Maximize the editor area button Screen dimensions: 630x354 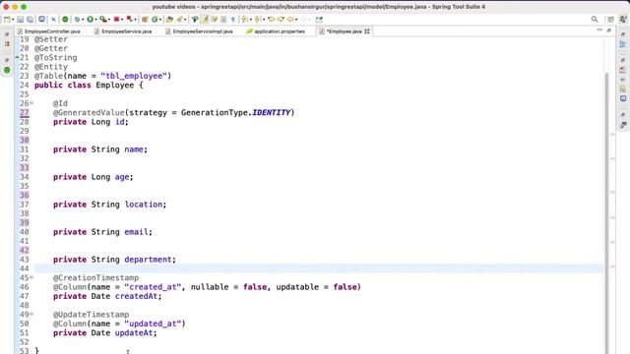pos(608,30)
